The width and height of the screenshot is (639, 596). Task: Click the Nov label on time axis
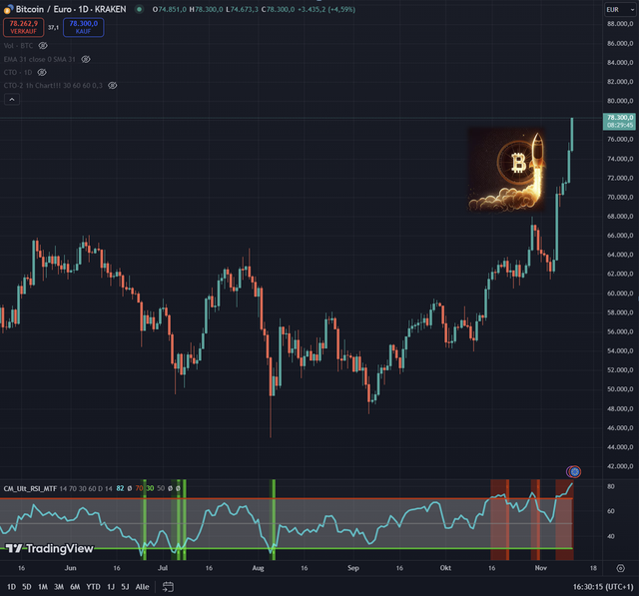[541, 568]
